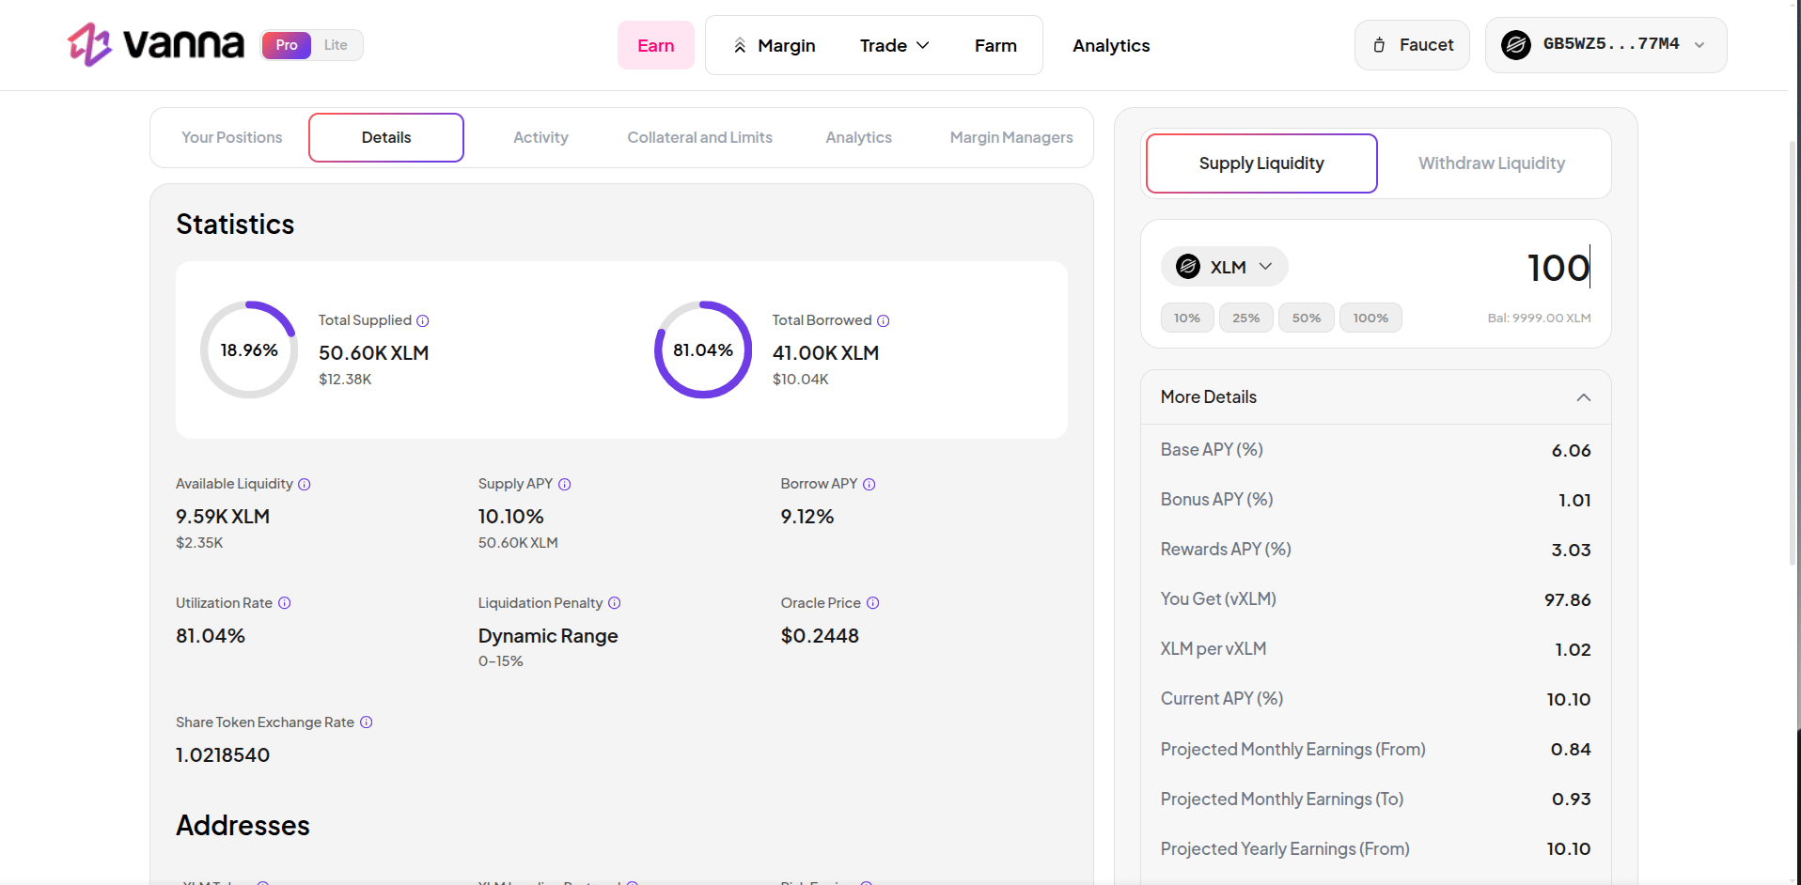This screenshot has height=885, width=1801.
Task: Click the '41.00K XLM' total borrowed value
Action: [826, 353]
